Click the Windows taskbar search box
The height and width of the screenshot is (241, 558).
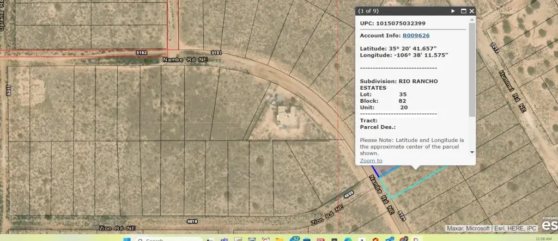click(x=158, y=239)
